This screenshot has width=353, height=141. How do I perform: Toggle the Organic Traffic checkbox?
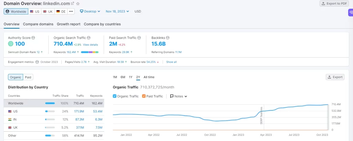(114, 96)
